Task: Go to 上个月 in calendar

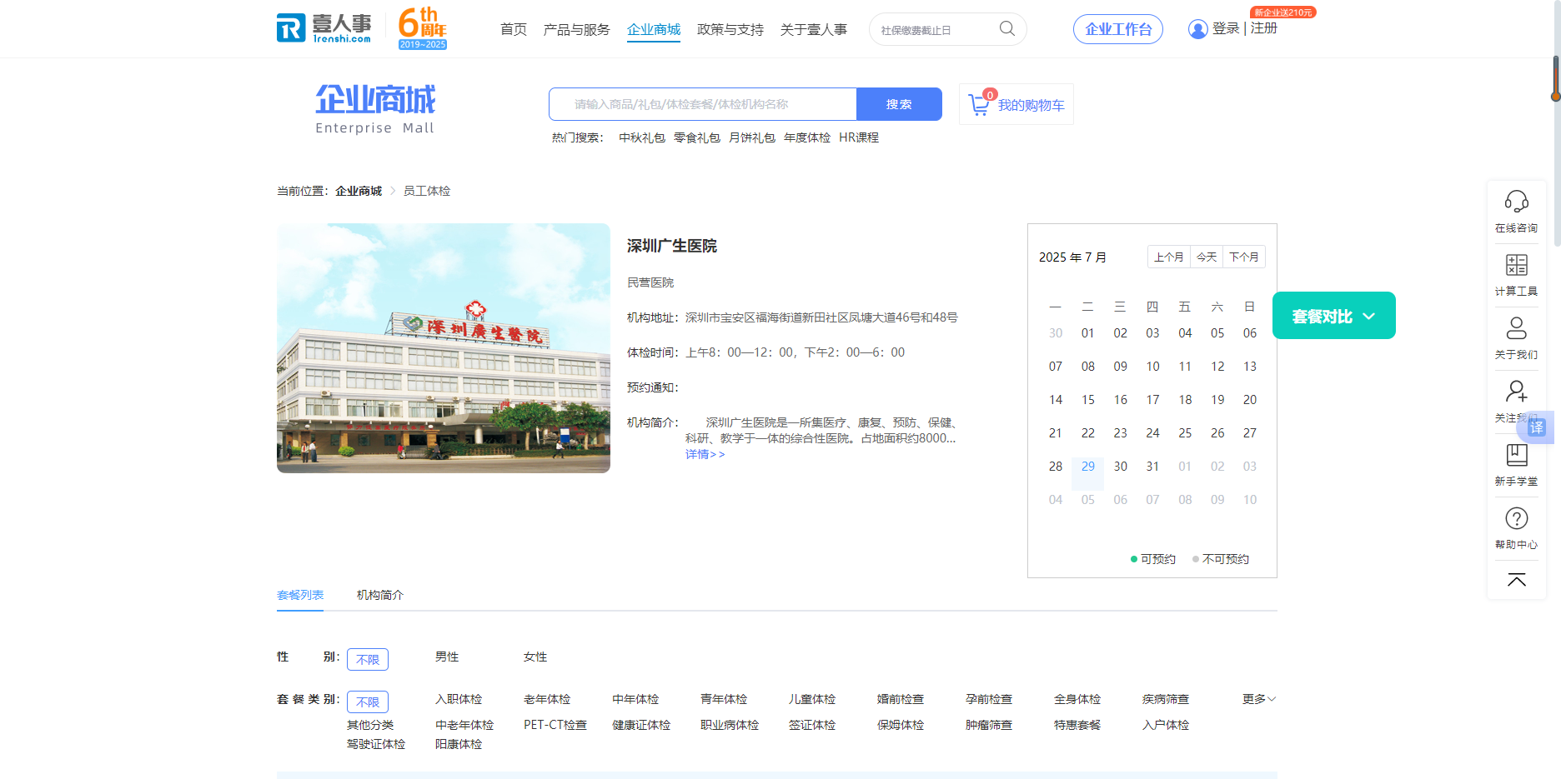Action: click(1169, 257)
